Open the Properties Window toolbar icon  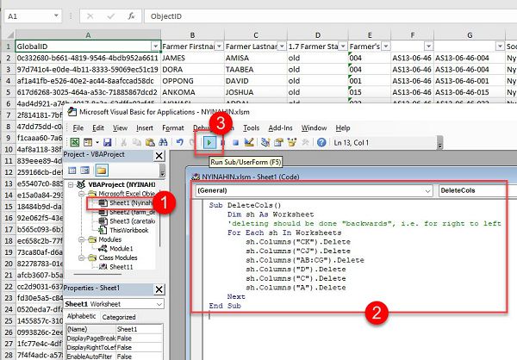click(x=278, y=142)
